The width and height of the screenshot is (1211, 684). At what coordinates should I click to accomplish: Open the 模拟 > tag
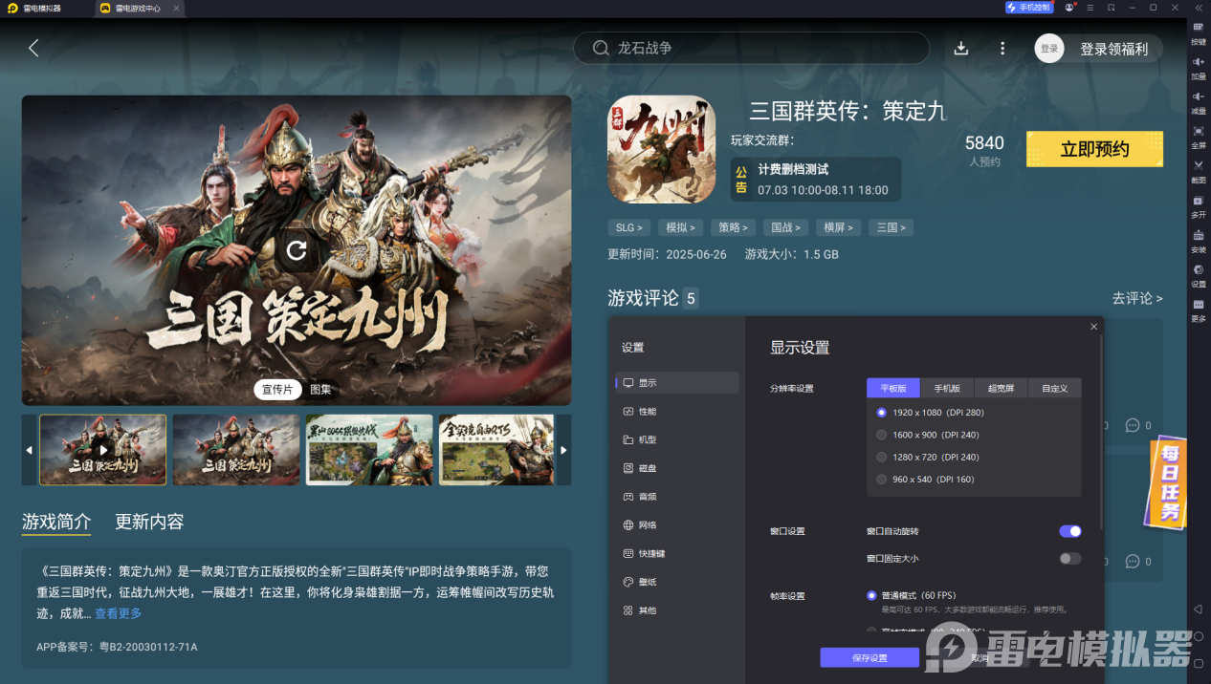tap(681, 227)
